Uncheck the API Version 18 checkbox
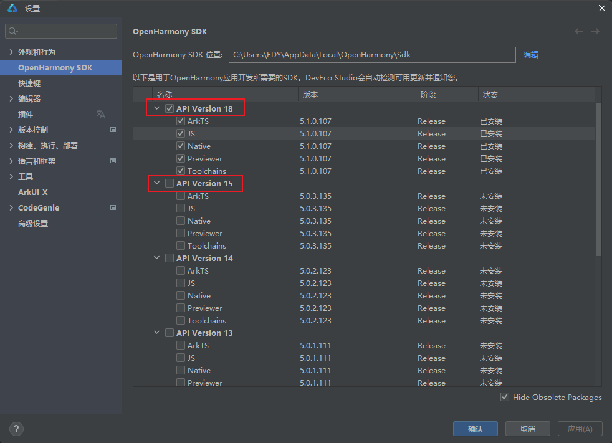The image size is (612, 443). coord(170,108)
